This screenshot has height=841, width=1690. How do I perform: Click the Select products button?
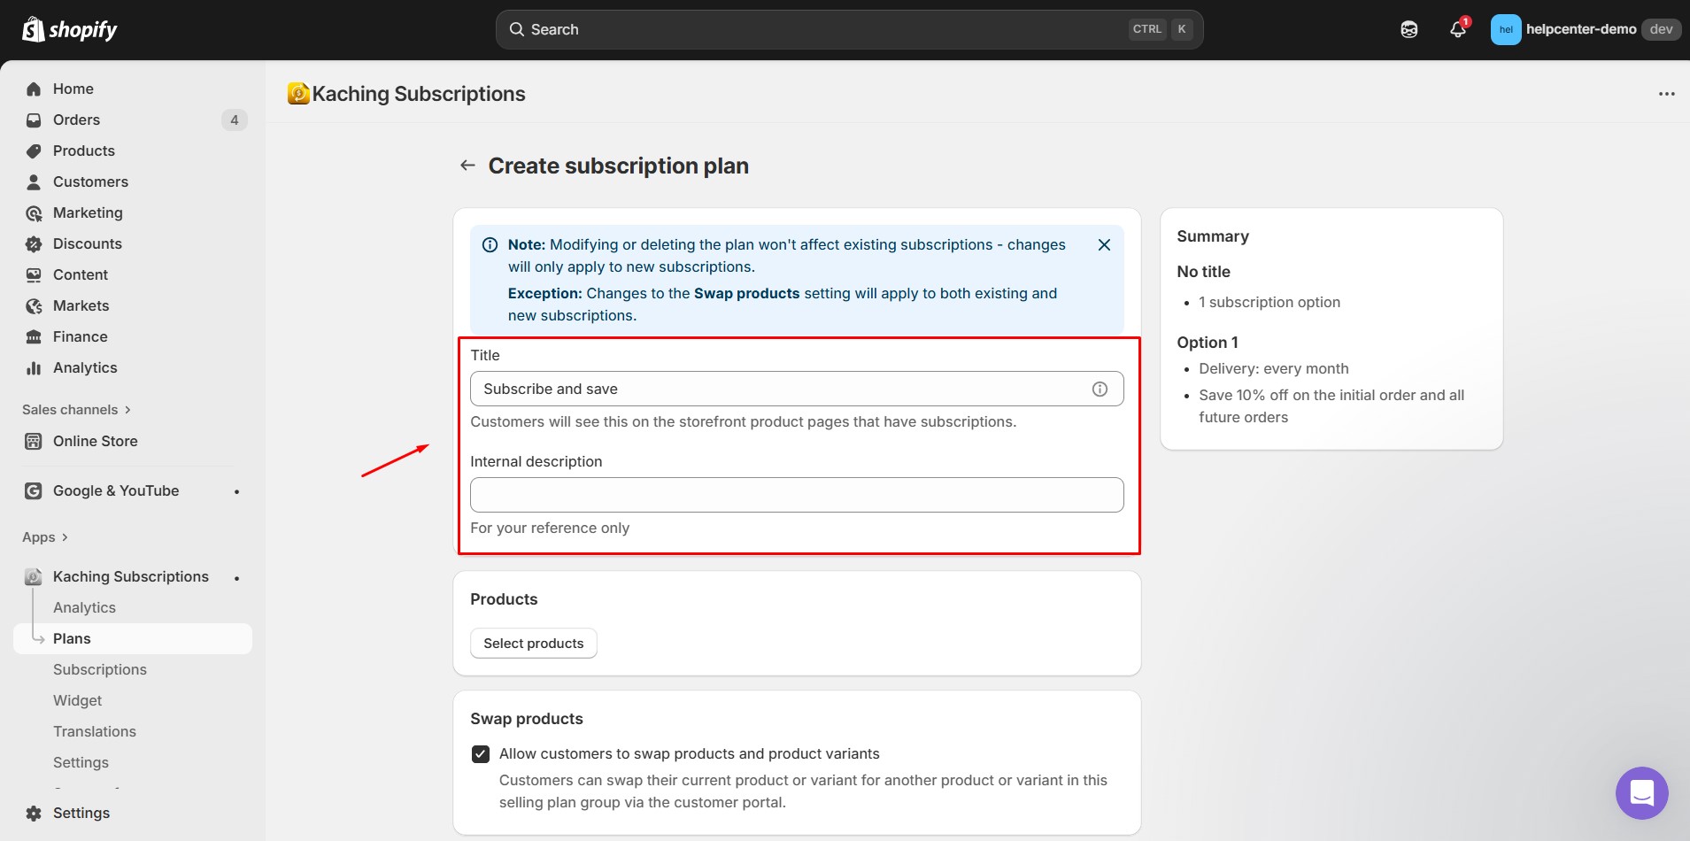coord(533,644)
